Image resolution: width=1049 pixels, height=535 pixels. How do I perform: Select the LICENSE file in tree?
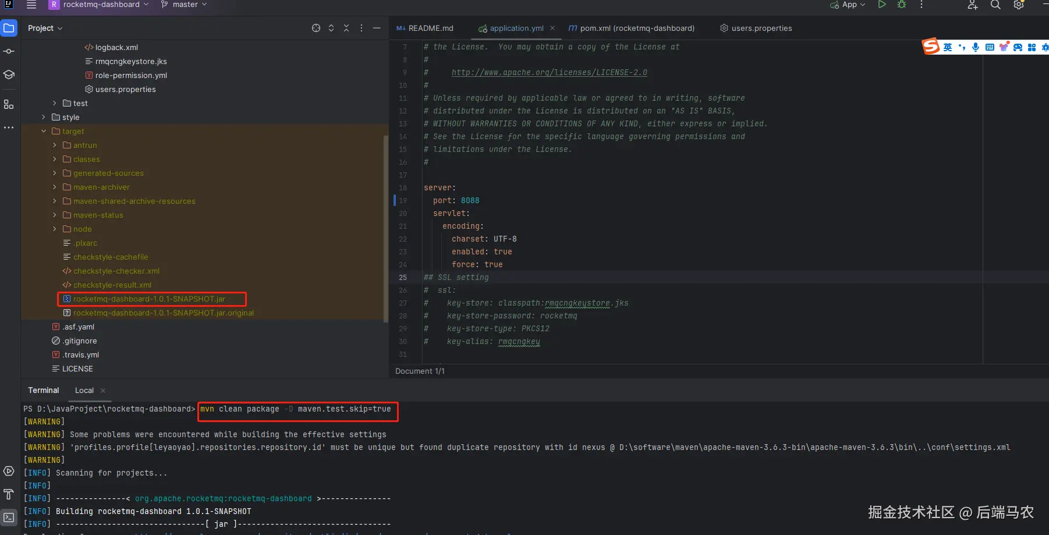pyautogui.click(x=77, y=369)
